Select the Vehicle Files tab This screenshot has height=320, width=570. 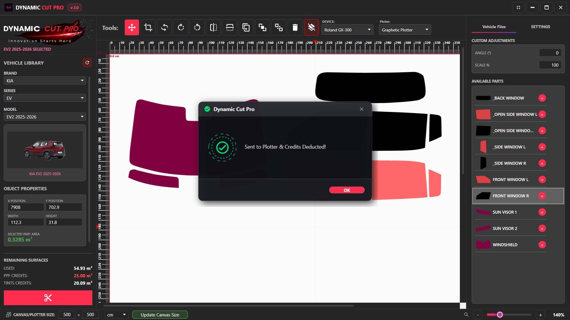pos(494,27)
